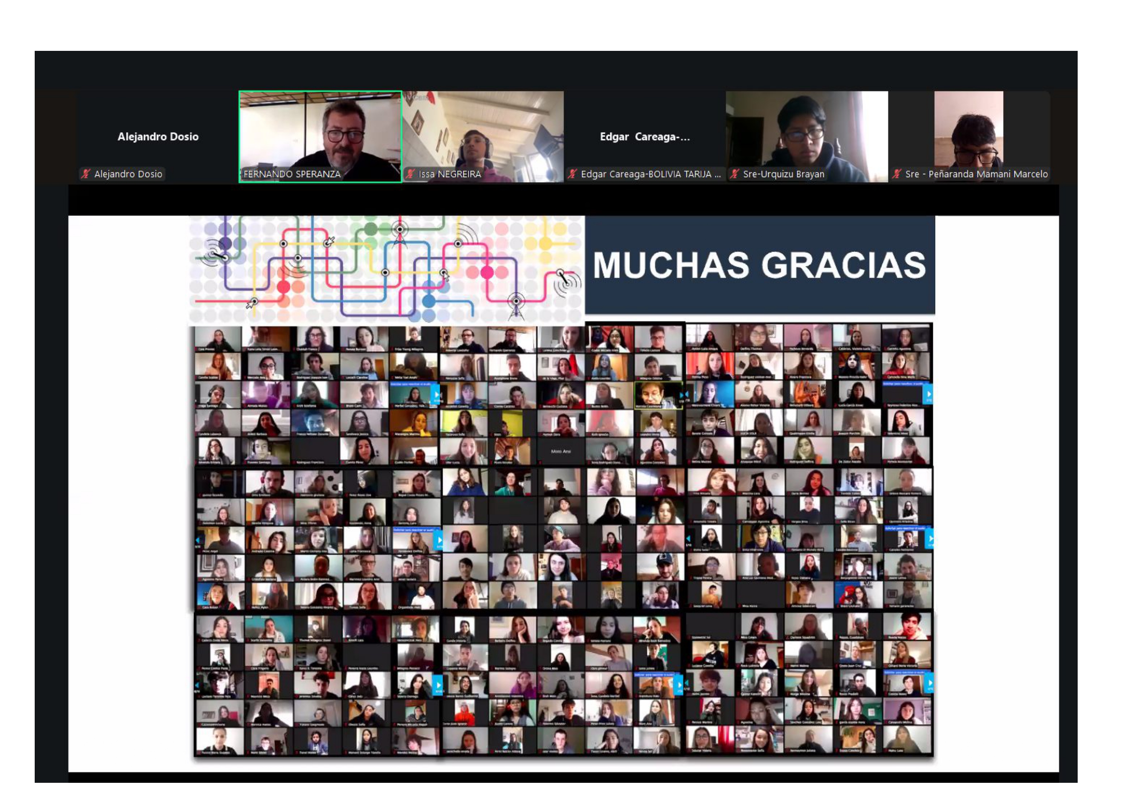Click the 'Sre-Urquizu Brayan' name label
The image size is (1148, 811).
783,174
